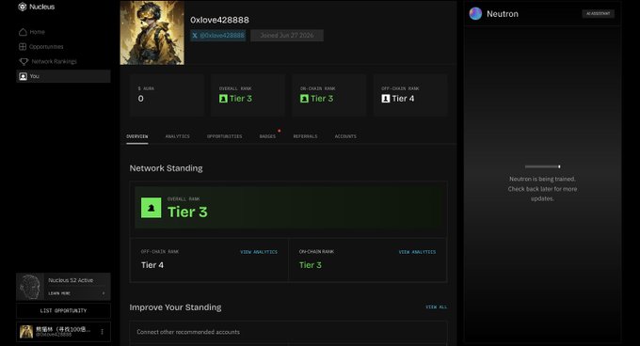Click the Neutron orb avatar icon
The width and height of the screenshot is (640, 346).
475,14
